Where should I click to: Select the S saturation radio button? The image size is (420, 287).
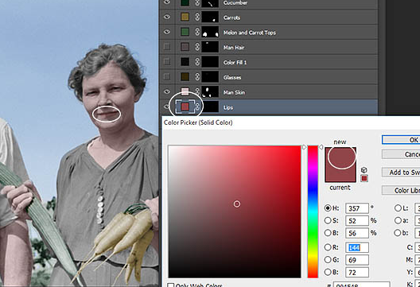coord(328,220)
